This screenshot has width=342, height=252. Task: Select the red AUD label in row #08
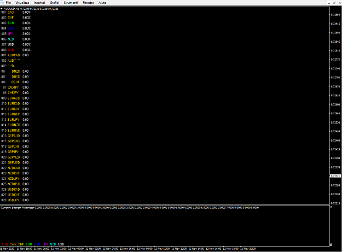(11, 50)
